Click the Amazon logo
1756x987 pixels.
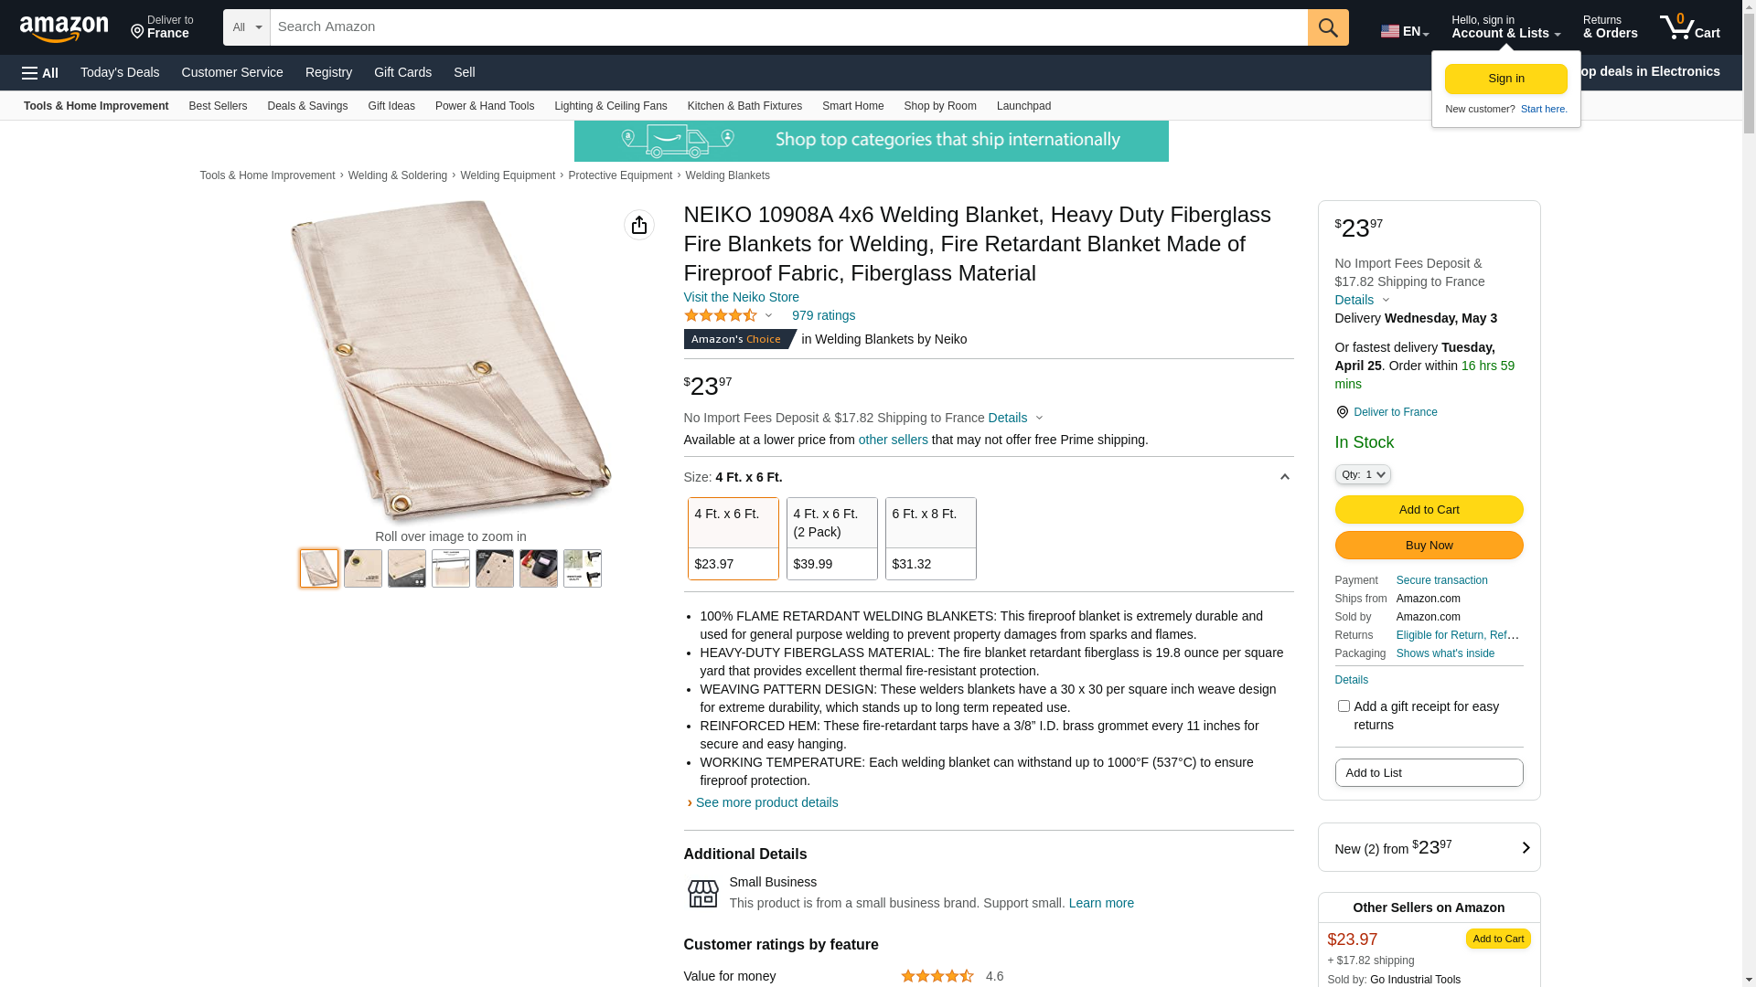pos(64,28)
